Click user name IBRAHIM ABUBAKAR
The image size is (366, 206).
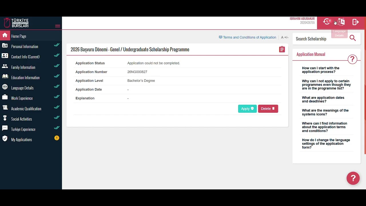(302, 19)
